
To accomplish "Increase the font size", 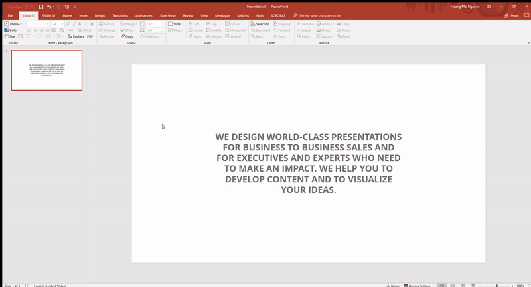I will (68, 24).
